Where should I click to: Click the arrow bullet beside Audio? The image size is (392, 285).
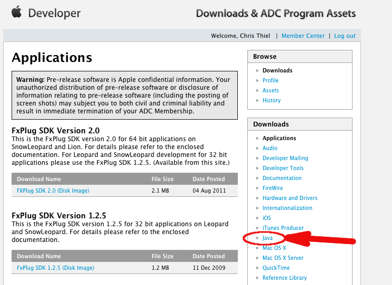(x=257, y=148)
